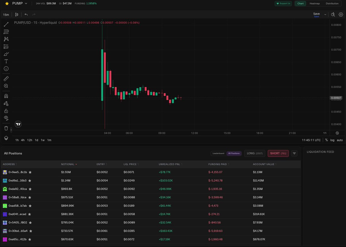
Task: Click the Support Us button
Action: (283, 3)
